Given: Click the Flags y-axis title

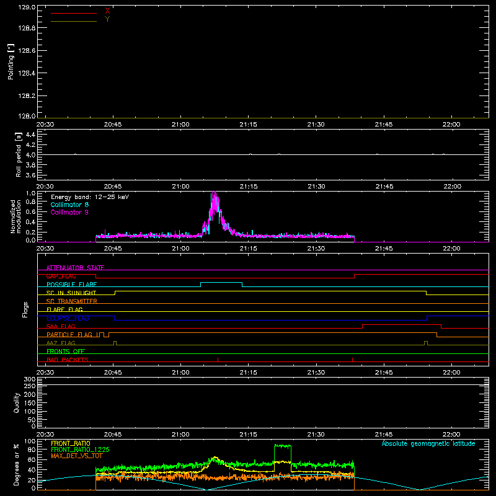Looking at the screenshot, I should click(25, 309).
